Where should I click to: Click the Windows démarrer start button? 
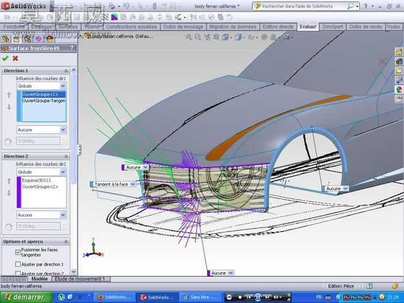coord(27,297)
